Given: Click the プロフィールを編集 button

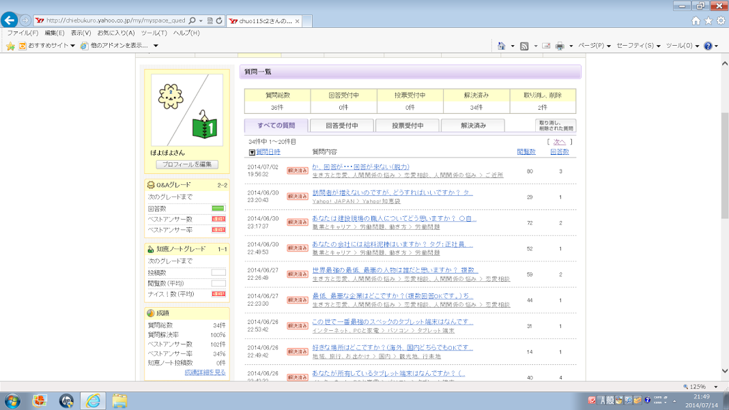Looking at the screenshot, I should [x=187, y=164].
